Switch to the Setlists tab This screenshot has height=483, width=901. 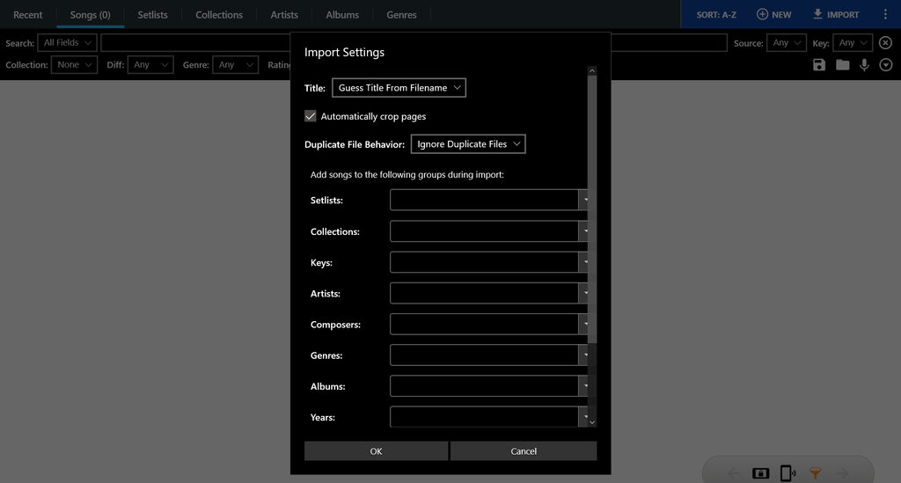tap(153, 14)
